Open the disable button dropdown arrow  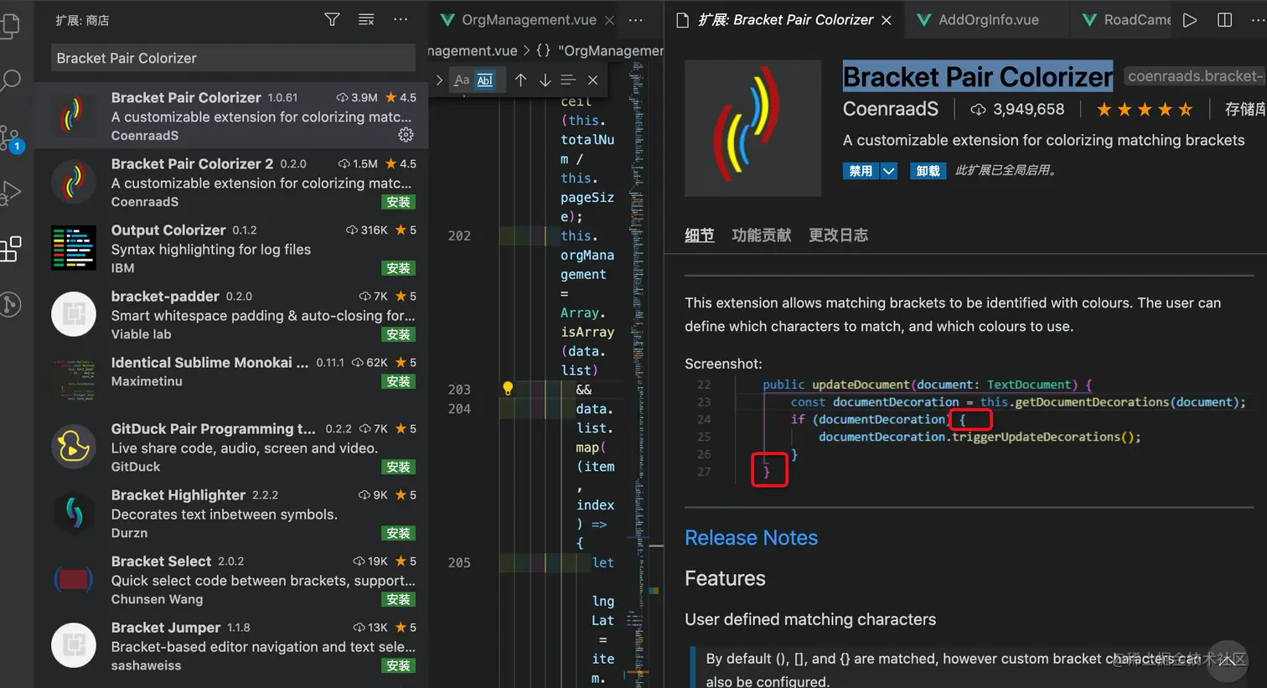coord(889,171)
